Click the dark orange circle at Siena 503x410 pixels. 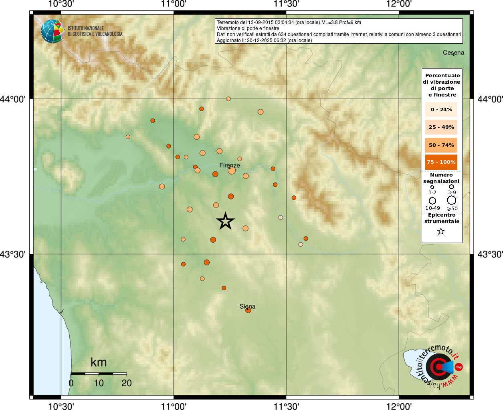click(248, 310)
